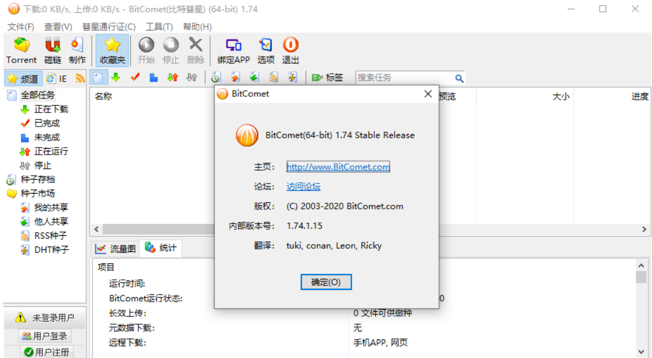Click the RSS feed icon beside IE
This screenshot has height=358, width=652.
point(80,78)
